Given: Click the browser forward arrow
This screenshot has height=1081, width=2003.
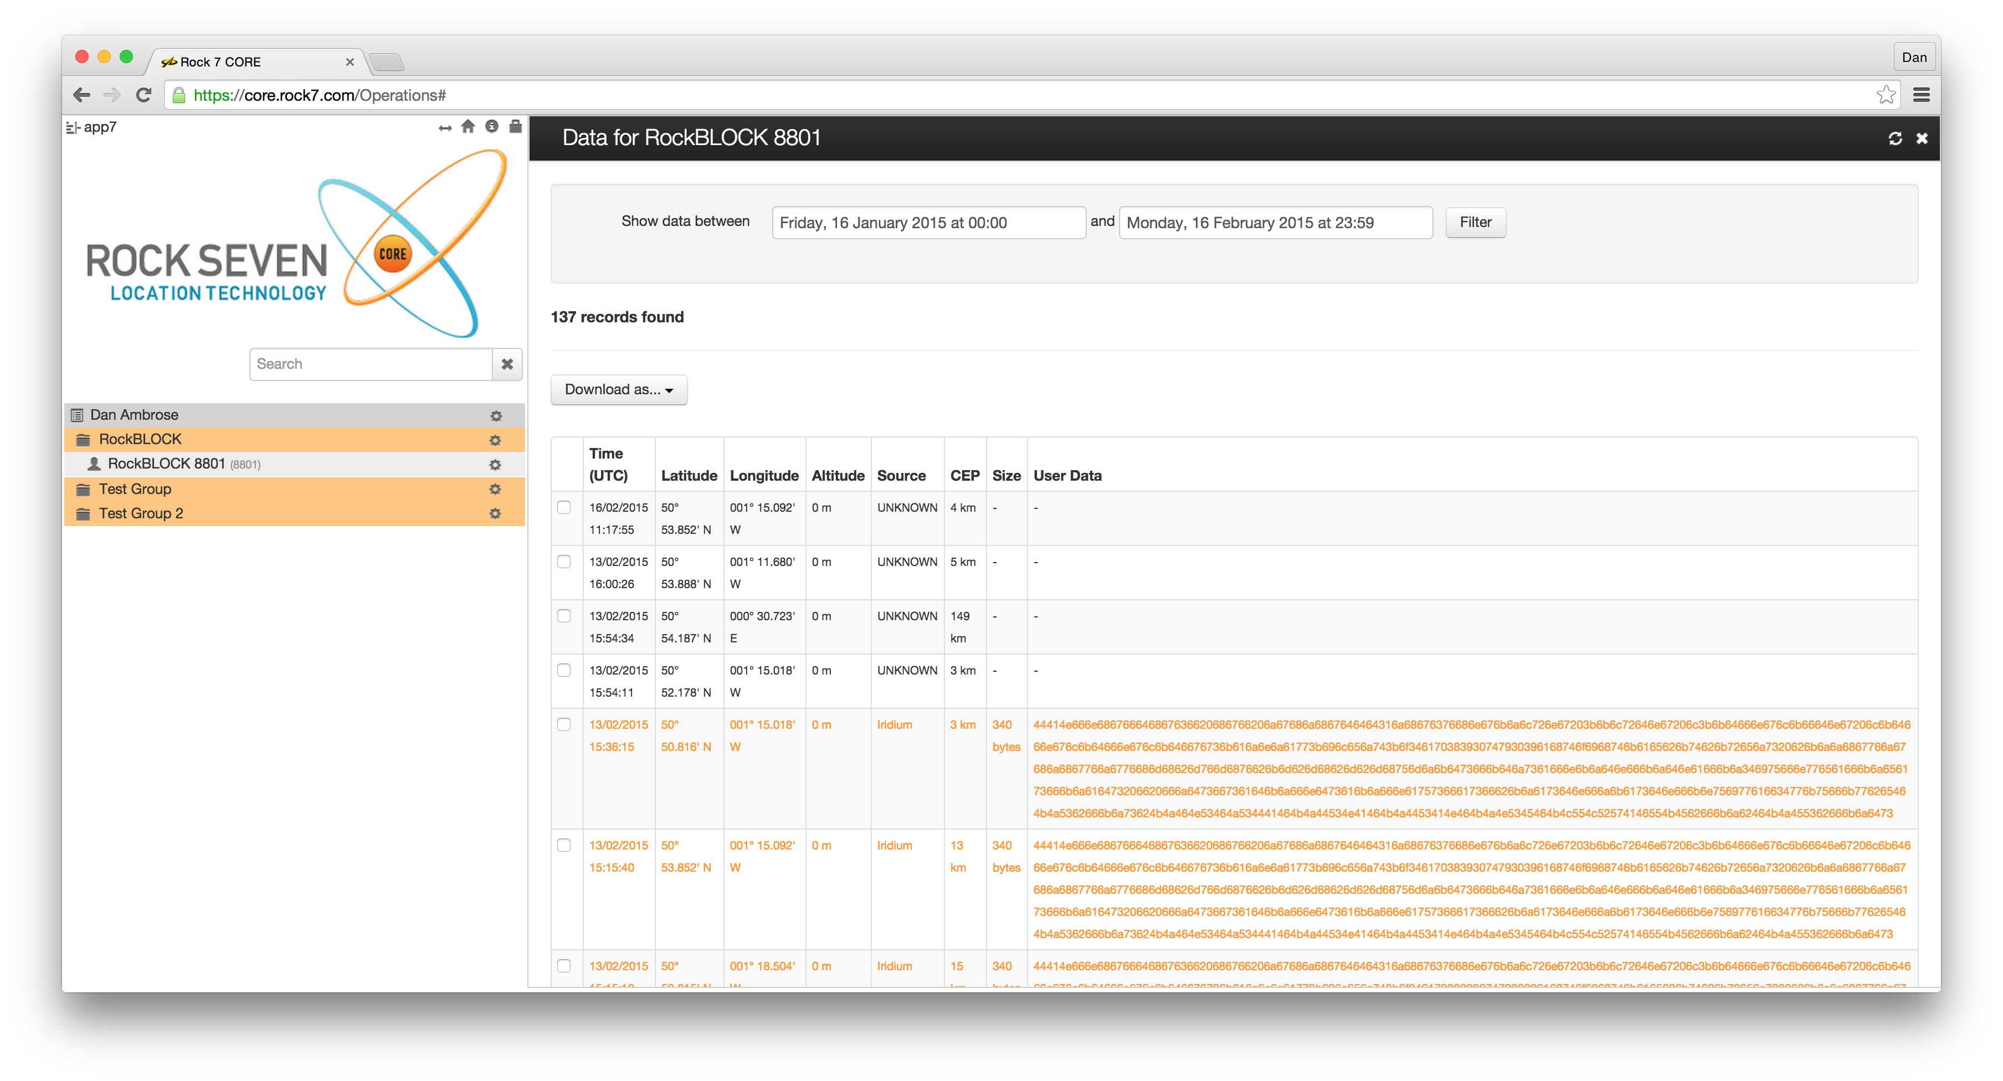Looking at the screenshot, I should coord(112,95).
